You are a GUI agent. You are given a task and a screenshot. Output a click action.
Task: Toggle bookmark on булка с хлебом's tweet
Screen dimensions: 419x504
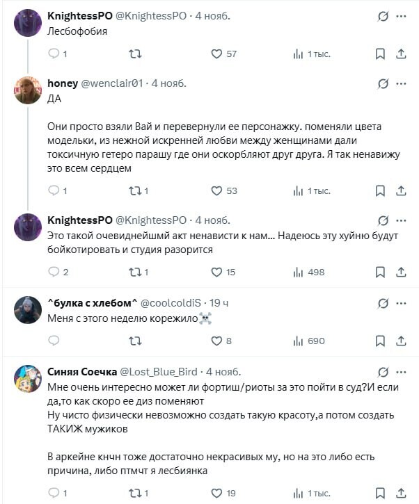point(380,341)
